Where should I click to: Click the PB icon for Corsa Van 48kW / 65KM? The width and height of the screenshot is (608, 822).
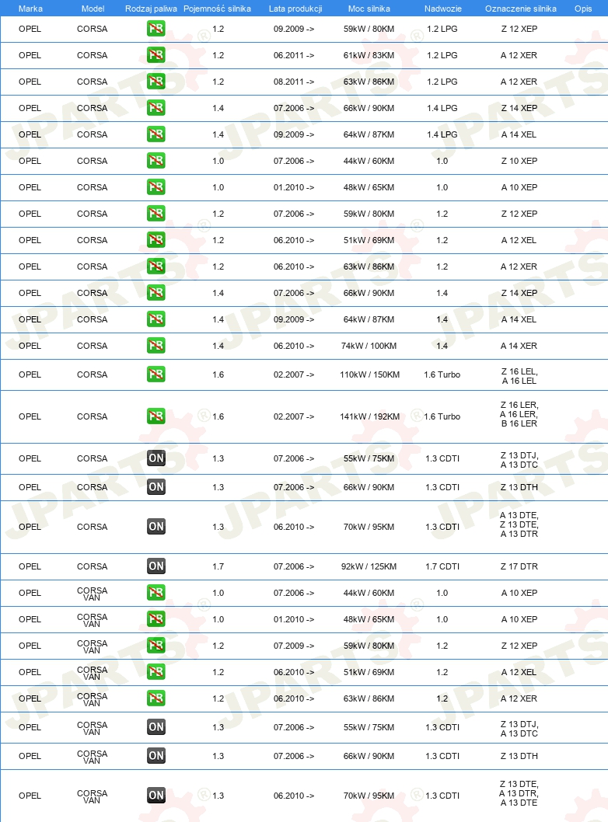point(155,619)
